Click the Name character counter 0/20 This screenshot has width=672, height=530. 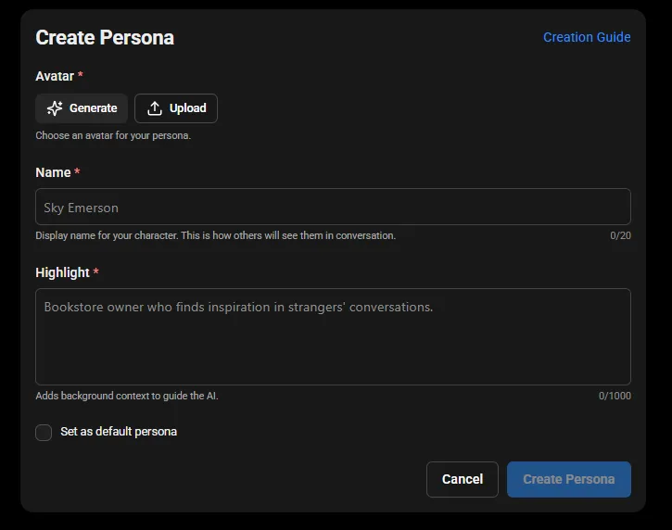[620, 235]
